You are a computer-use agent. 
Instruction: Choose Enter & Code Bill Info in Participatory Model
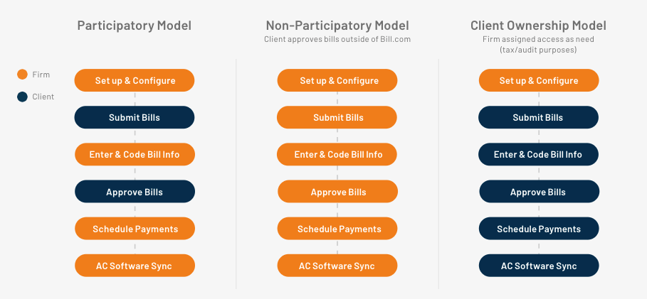coord(135,154)
